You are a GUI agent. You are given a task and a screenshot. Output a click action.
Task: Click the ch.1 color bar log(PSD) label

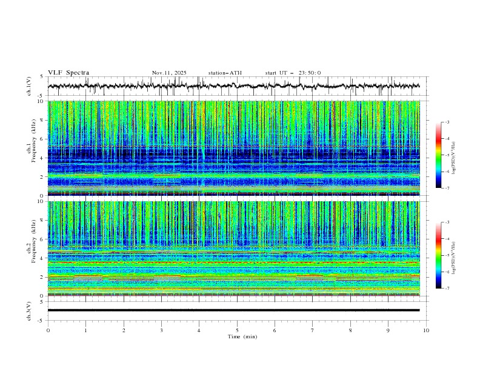pos(453,158)
